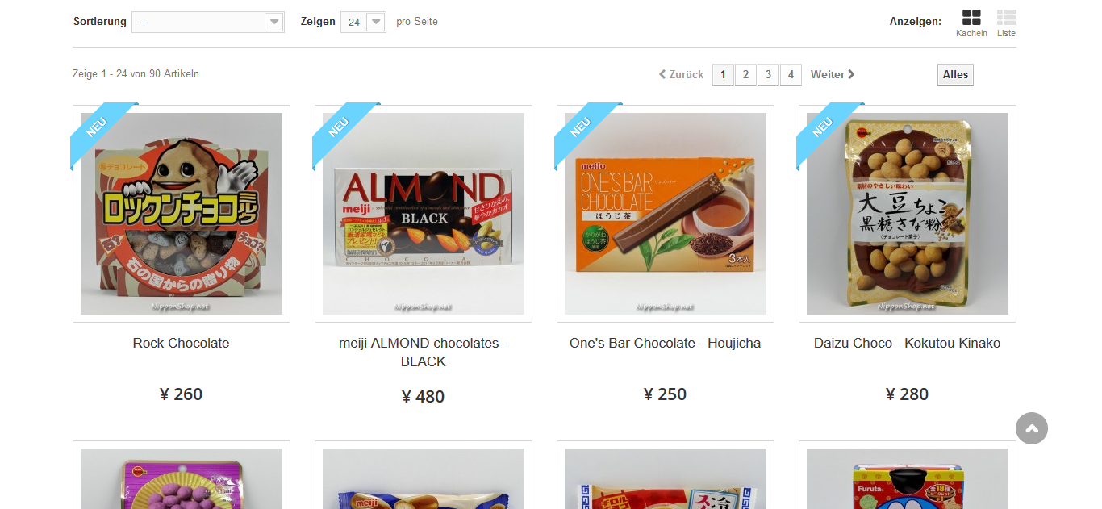
Task: Go to page 2
Action: click(x=745, y=74)
